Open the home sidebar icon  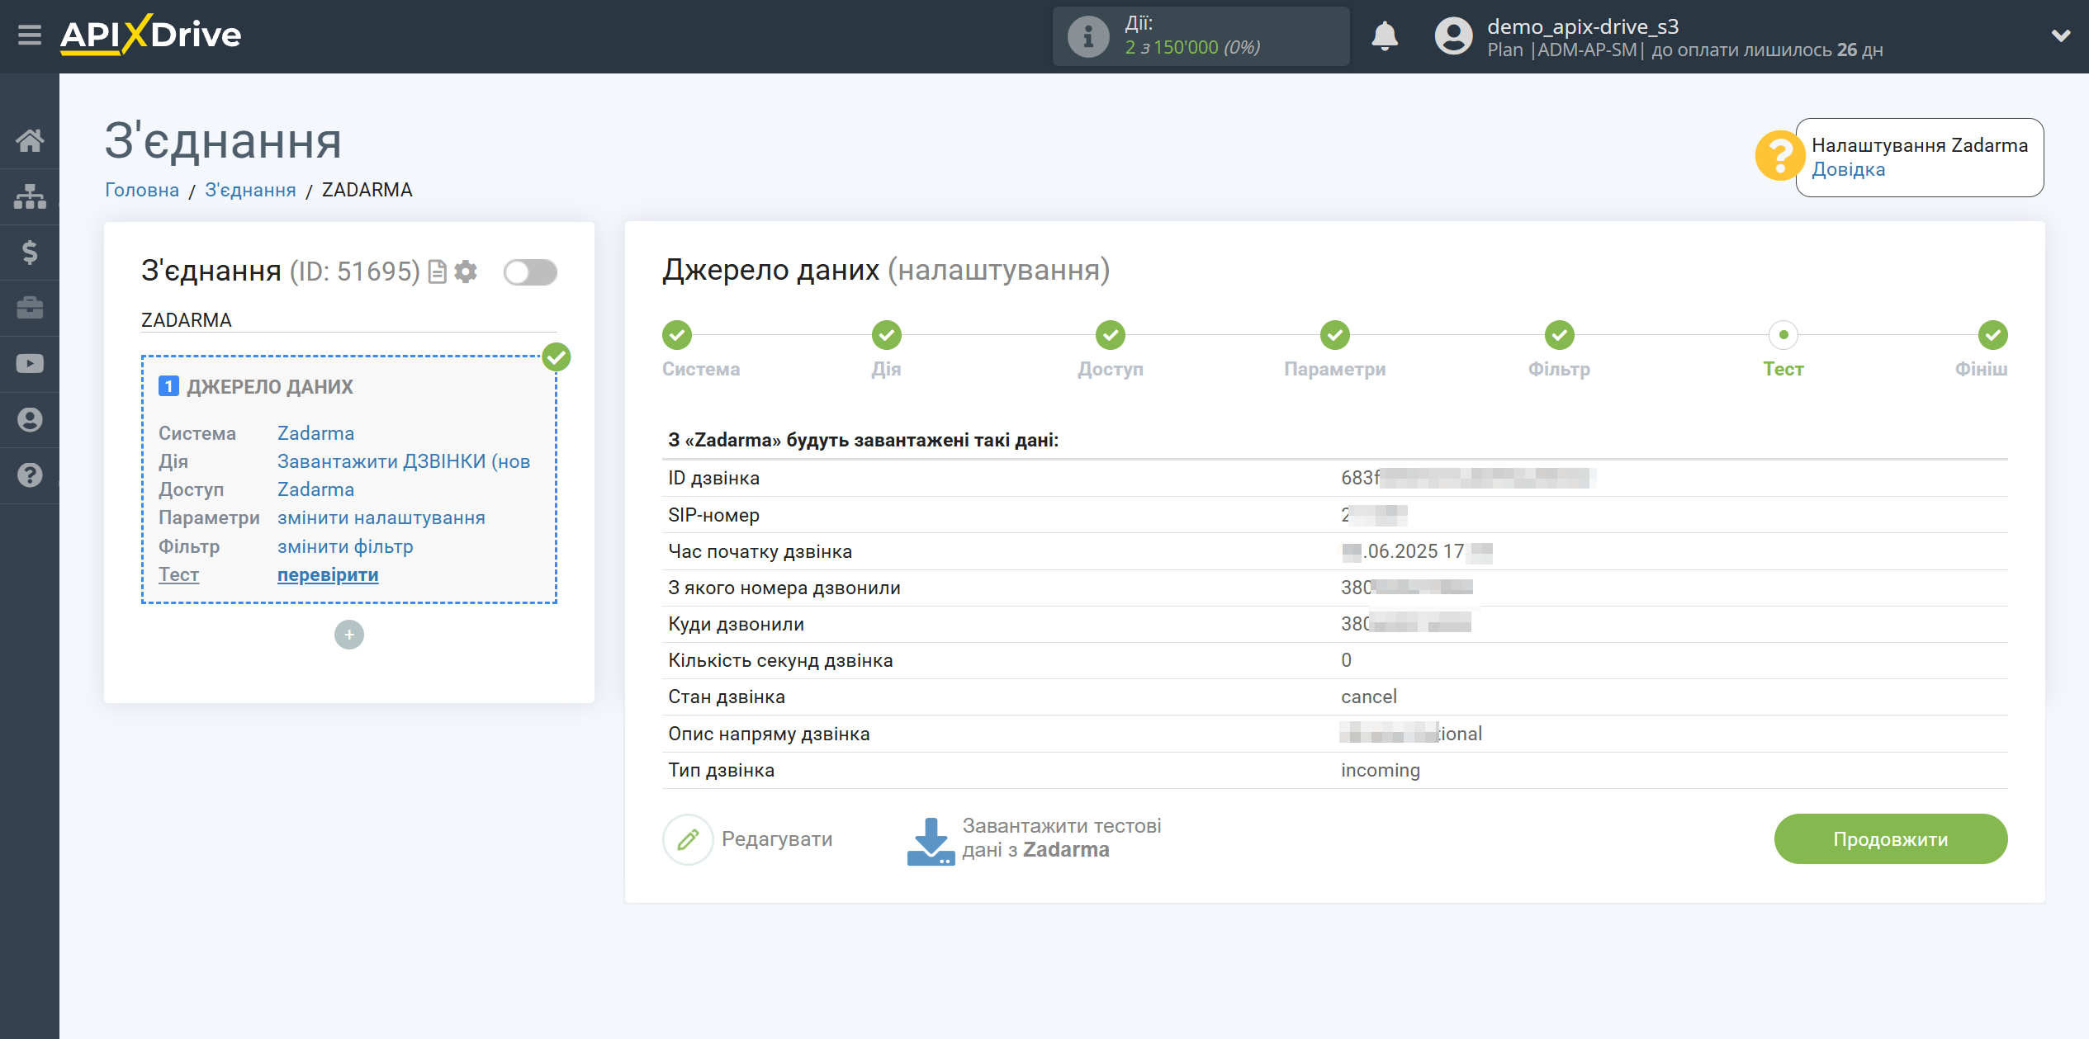(x=30, y=140)
